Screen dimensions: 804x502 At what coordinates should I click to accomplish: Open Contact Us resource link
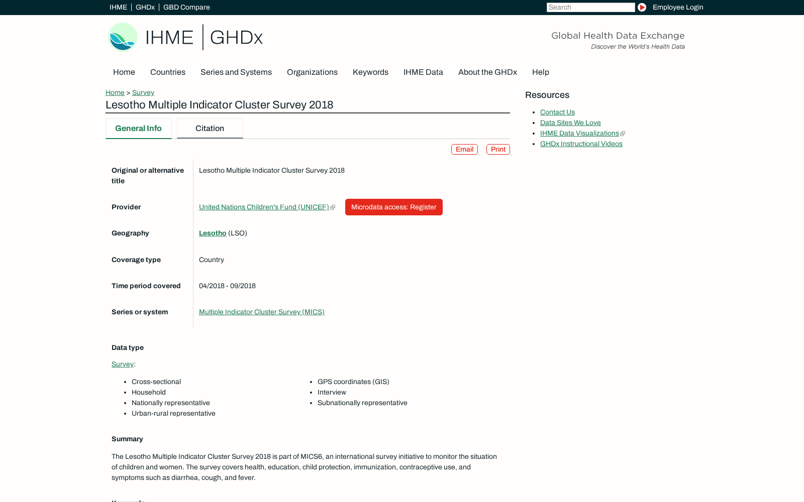coord(557,112)
